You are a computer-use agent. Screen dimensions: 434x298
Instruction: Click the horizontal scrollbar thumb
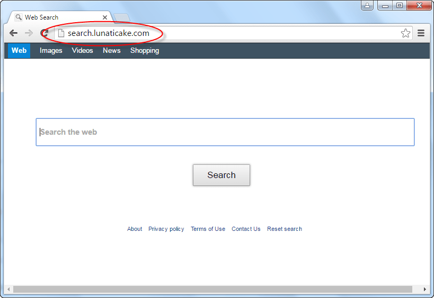tap(212, 289)
